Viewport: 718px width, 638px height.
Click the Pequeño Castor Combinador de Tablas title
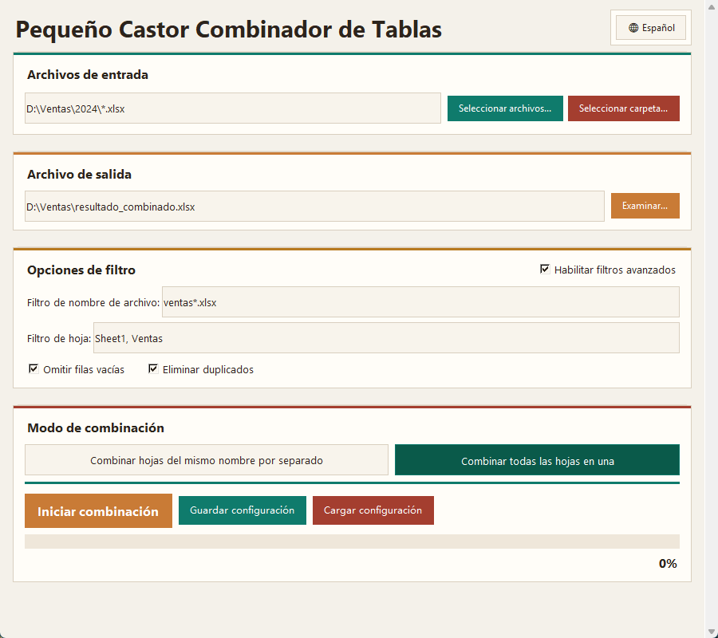coord(228,30)
